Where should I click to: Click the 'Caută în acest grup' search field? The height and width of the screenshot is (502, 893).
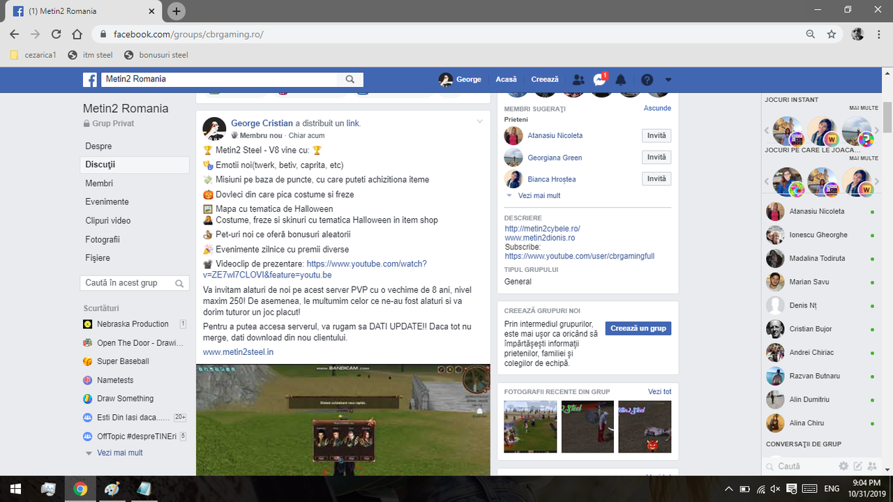coord(135,283)
